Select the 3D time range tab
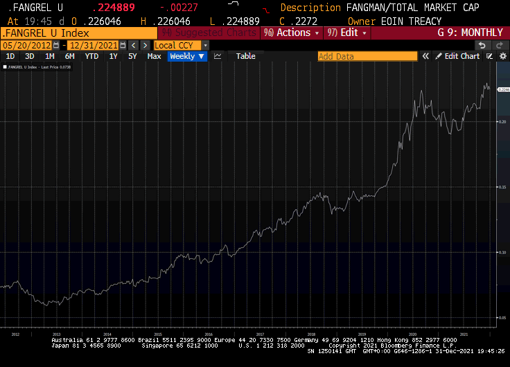The height and width of the screenshot is (367, 510). click(30, 56)
